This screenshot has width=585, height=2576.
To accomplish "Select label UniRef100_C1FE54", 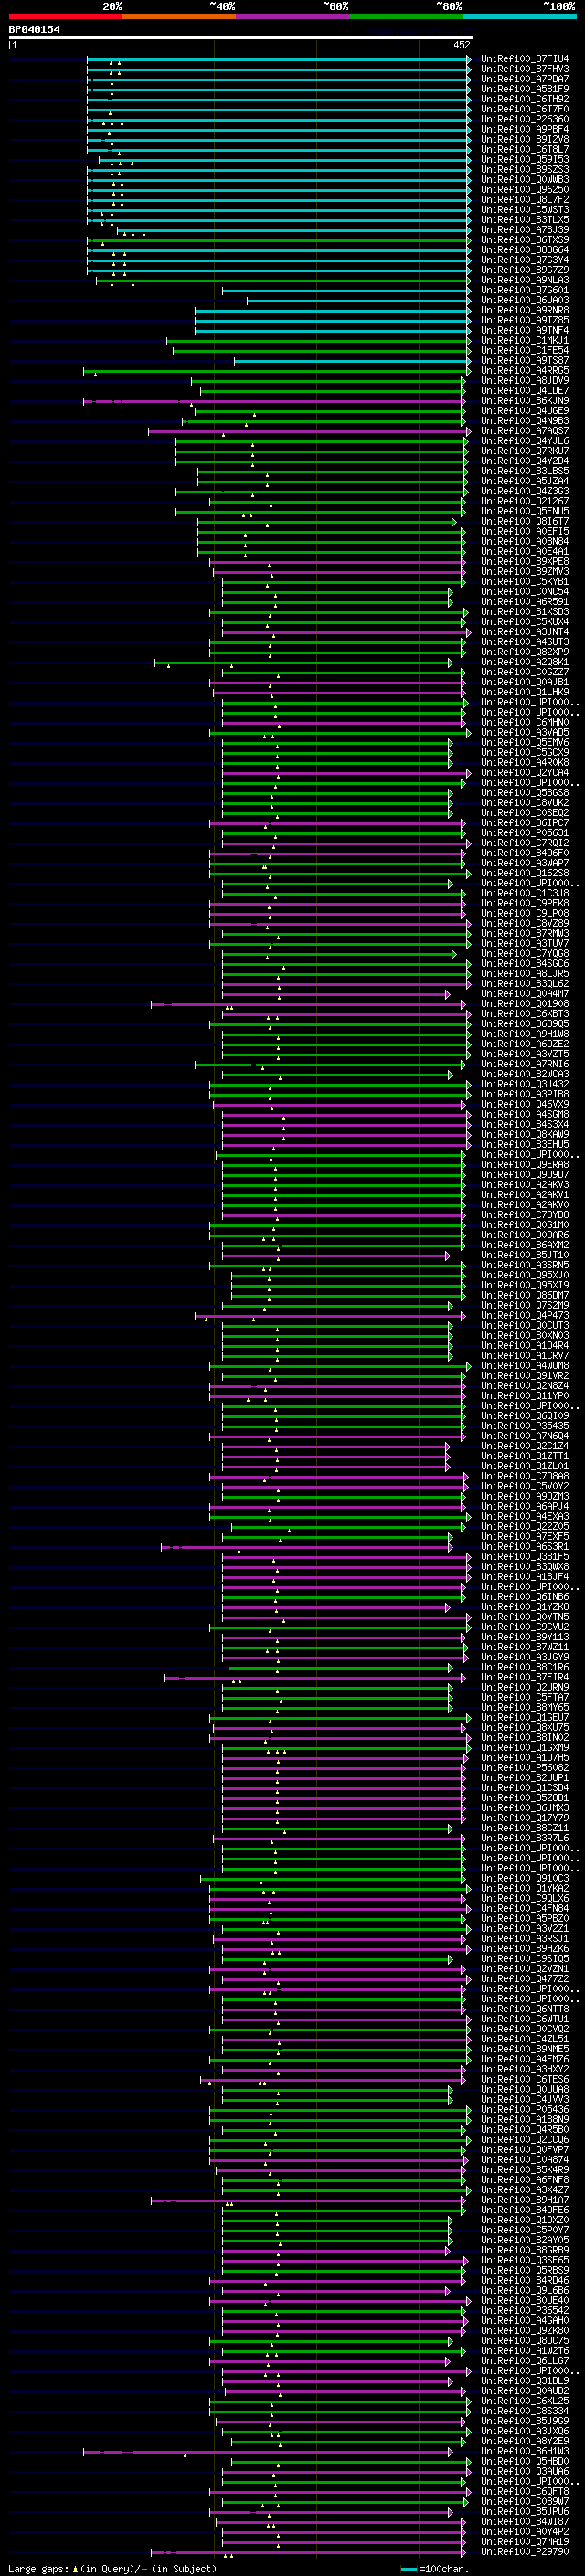I will [524, 350].
